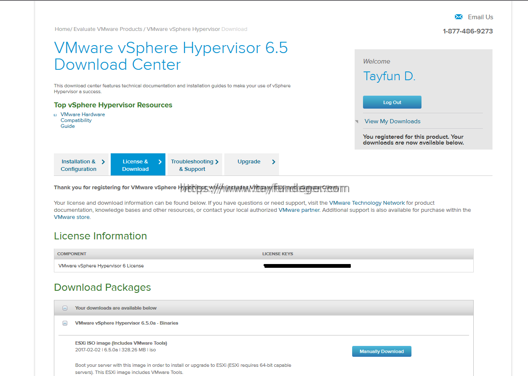Click the arrow on Installation & Configuration tab
The width and height of the screenshot is (528, 376).
(103, 162)
